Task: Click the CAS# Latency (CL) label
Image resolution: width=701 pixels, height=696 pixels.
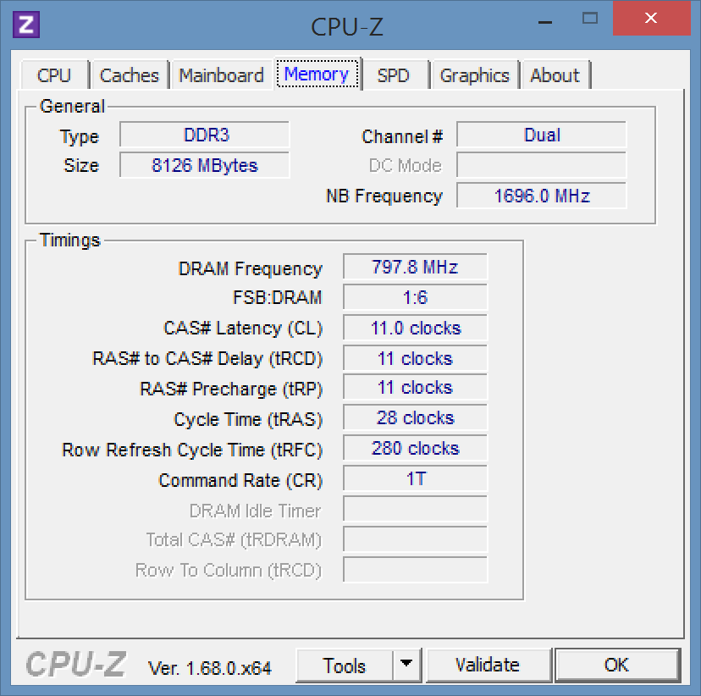Action: click(243, 329)
